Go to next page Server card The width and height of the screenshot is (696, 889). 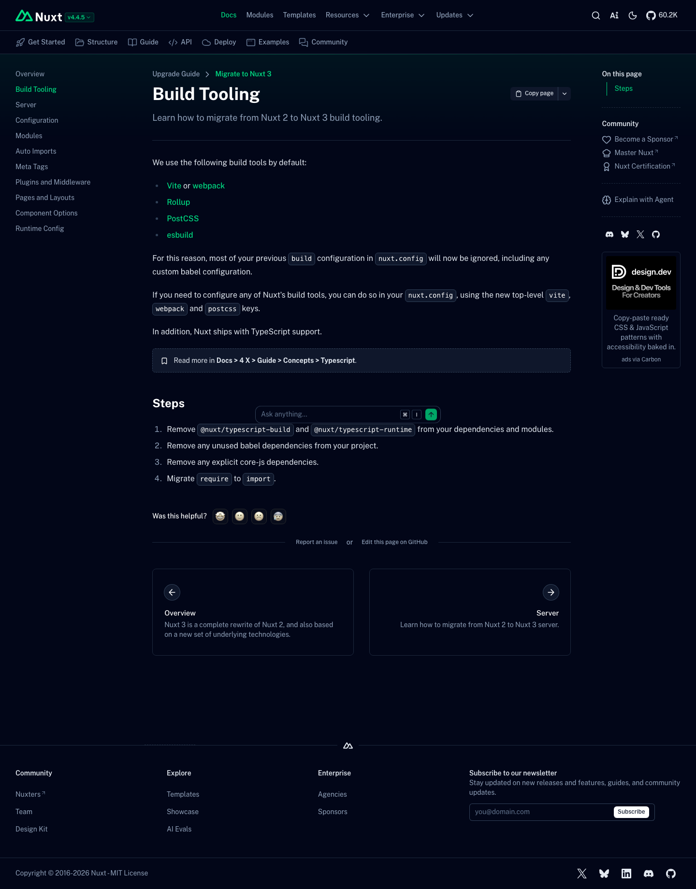click(470, 612)
